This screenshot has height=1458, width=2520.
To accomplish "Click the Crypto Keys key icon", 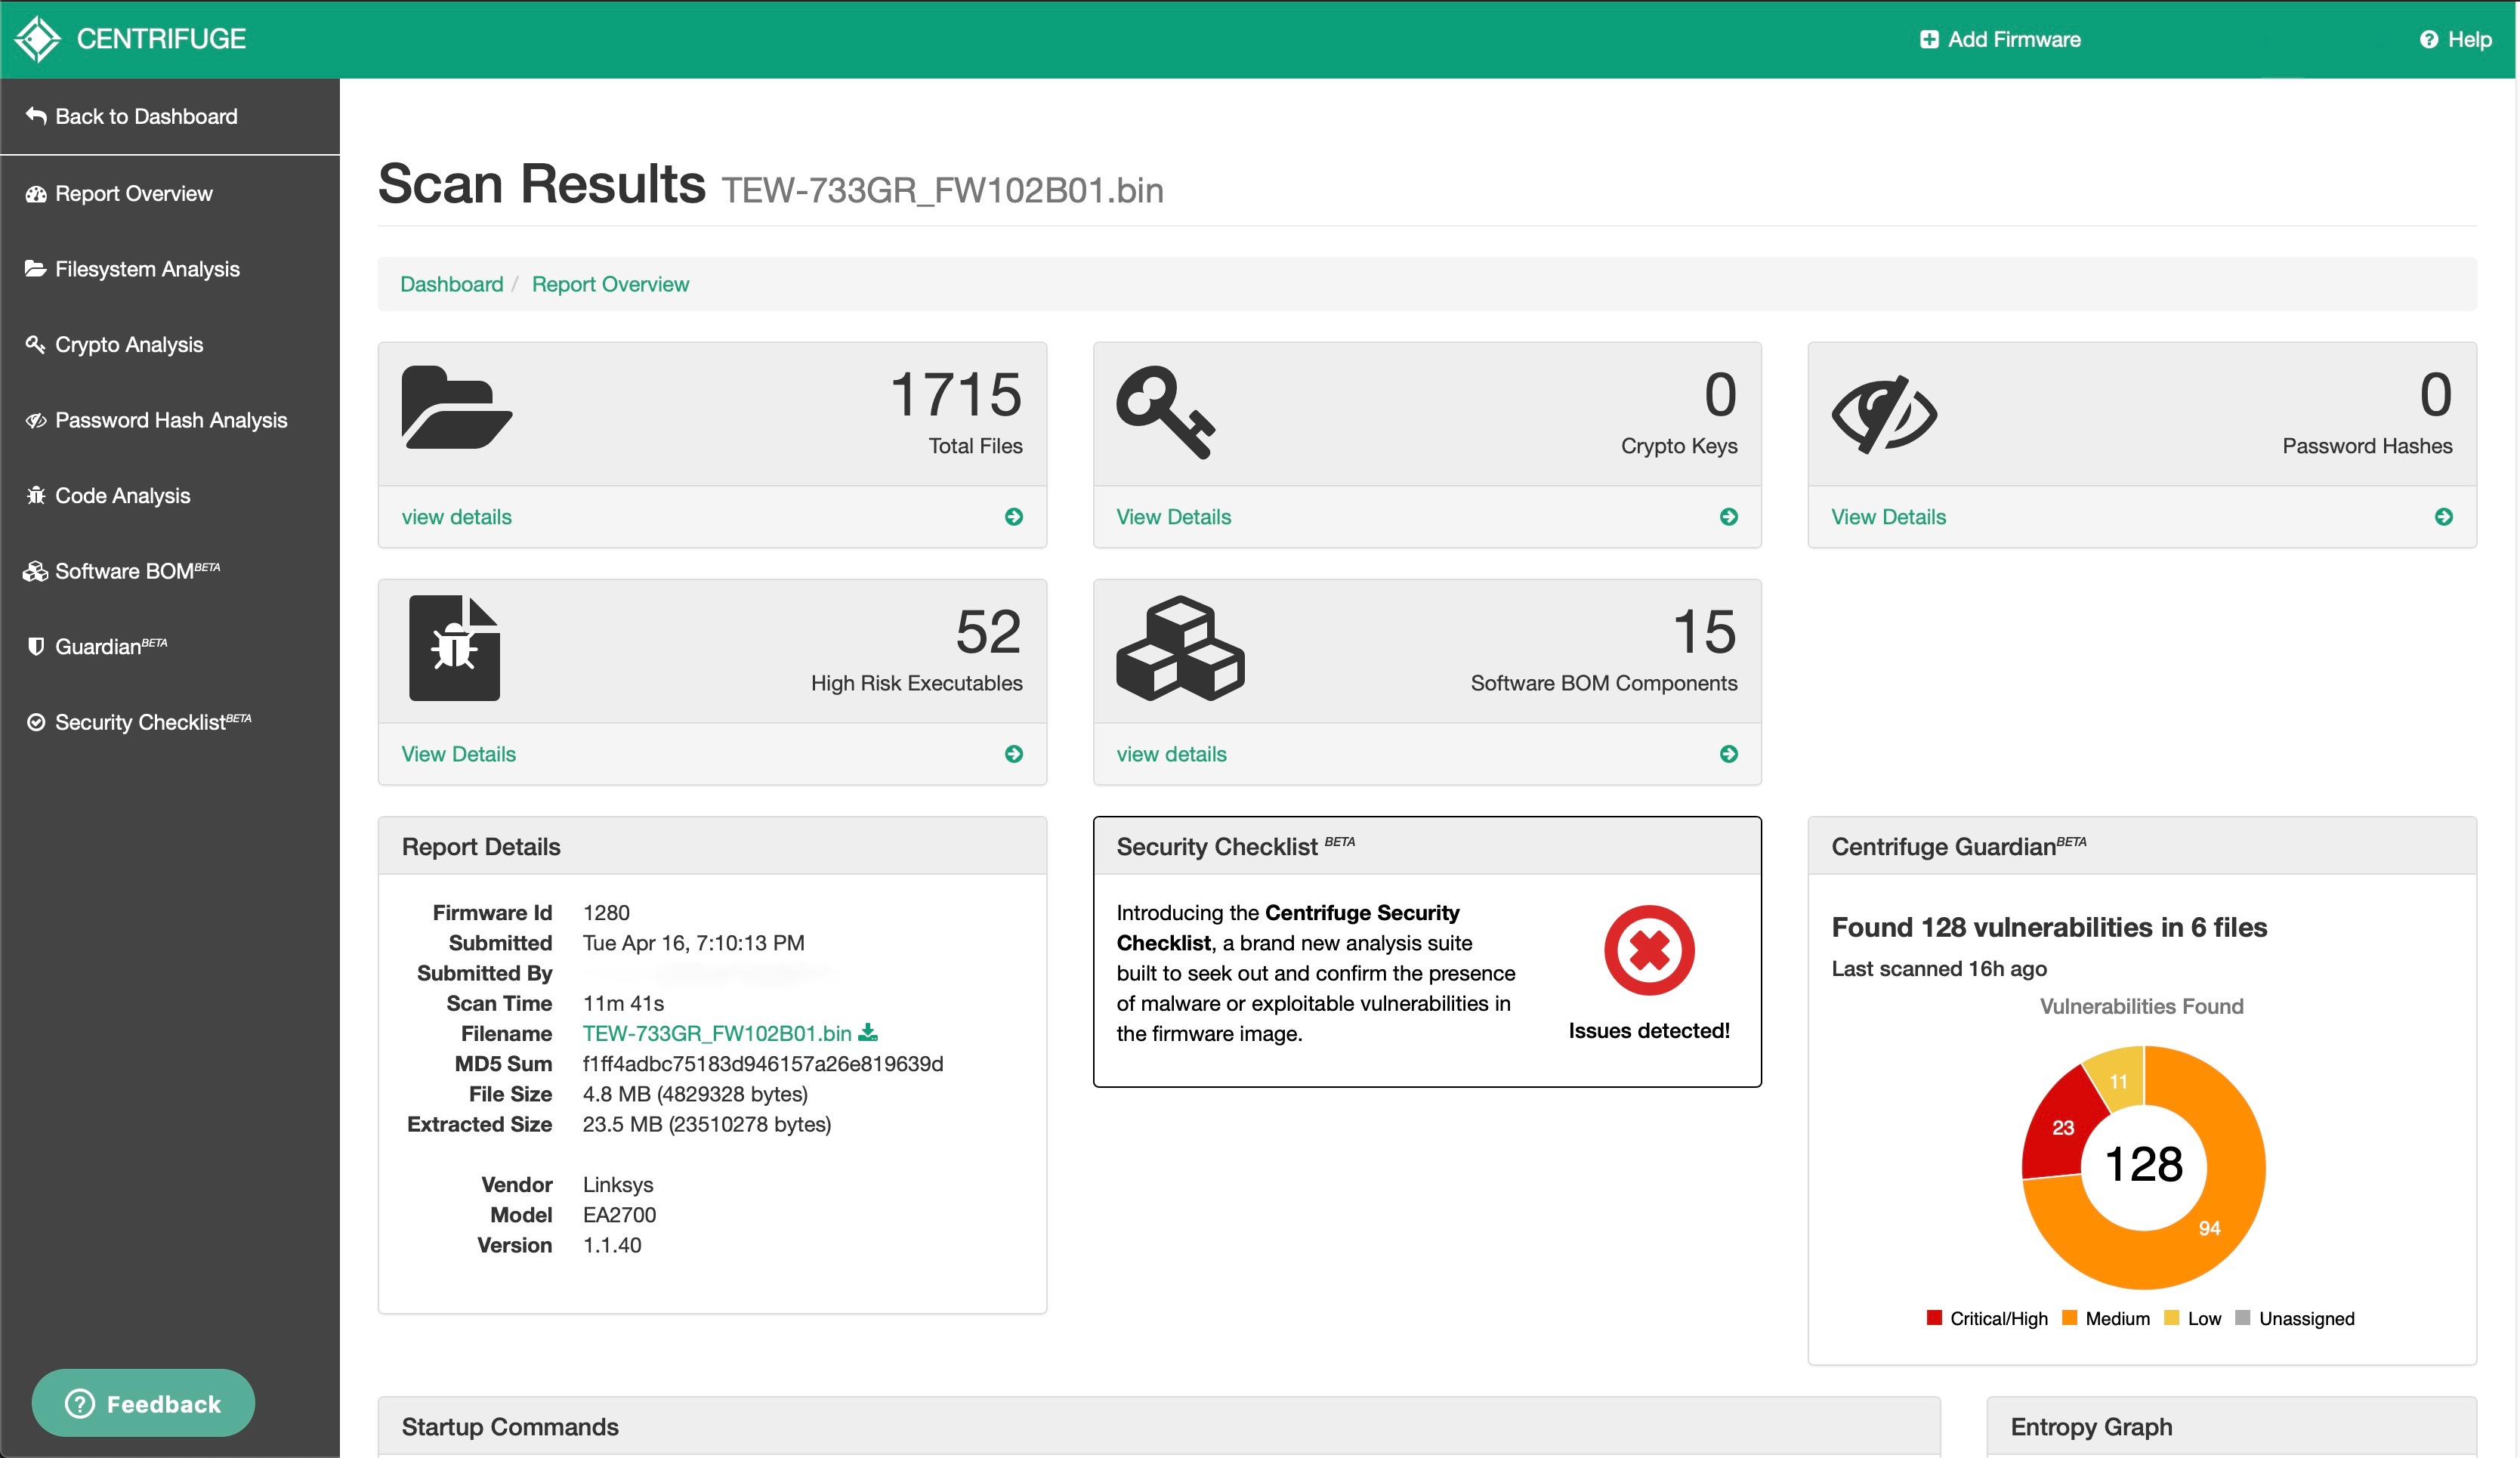I will tap(1165, 411).
